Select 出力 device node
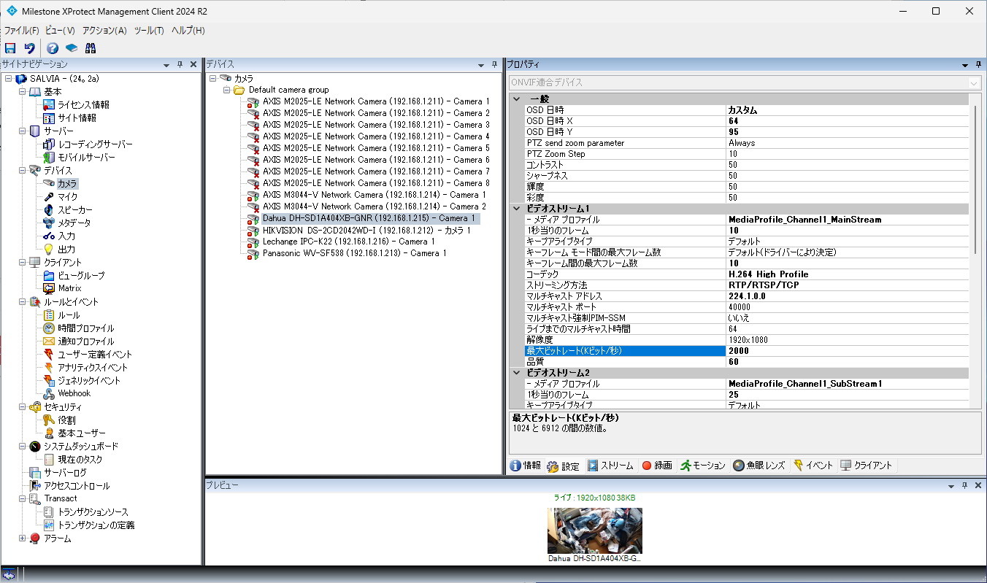Screen dimensions: 987x583 coord(66,250)
